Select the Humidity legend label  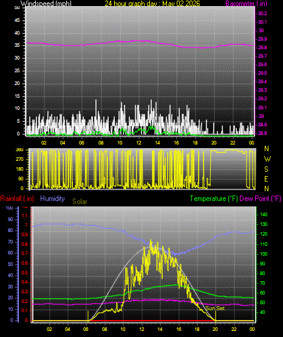(52, 199)
